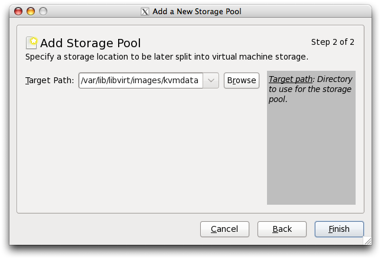Screen dimensions: 381x259
Task: Minimize the window with the yellow button
Action: 30,11
